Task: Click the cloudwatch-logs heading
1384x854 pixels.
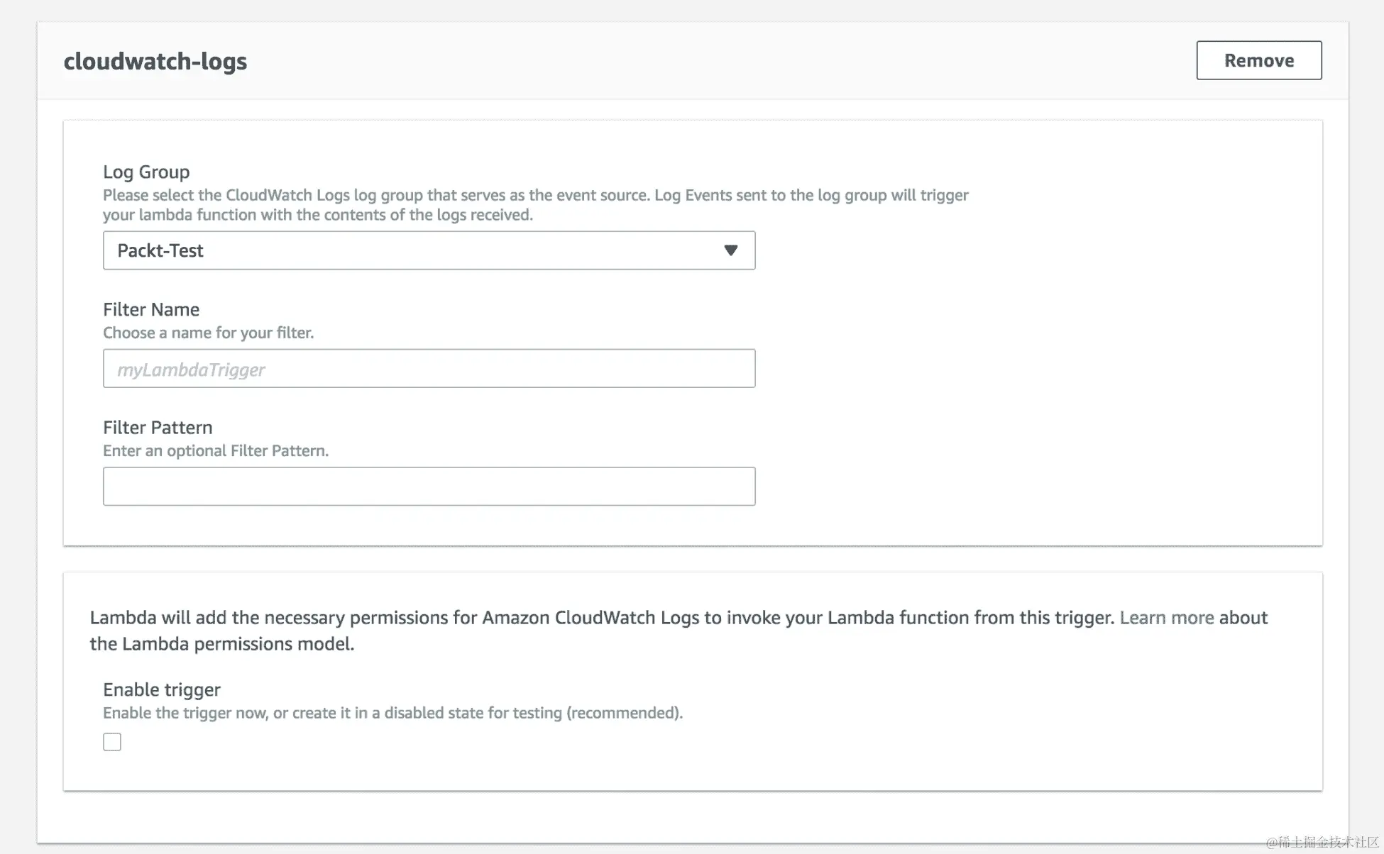Action: (155, 61)
